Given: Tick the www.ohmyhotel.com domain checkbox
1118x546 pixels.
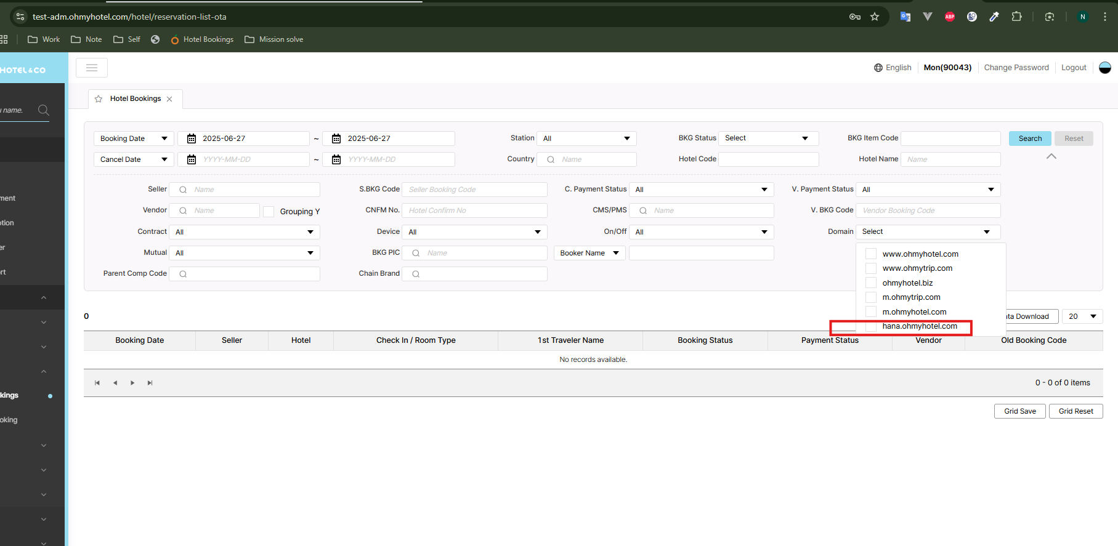Looking at the screenshot, I should [x=871, y=254].
